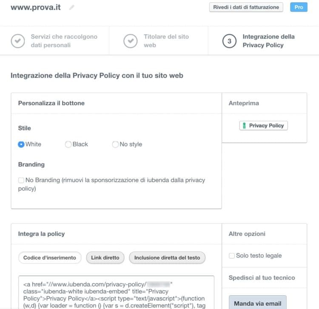
Task: Click the checkmark circle for Titolare del sito
Action: (x=131, y=41)
